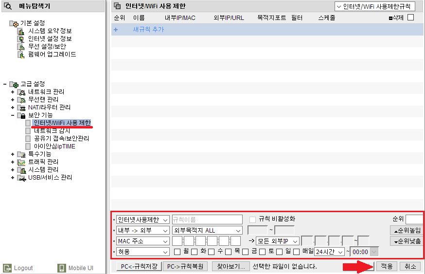Open the MAC 주소 dropdown
This screenshot has height=274, width=425.
point(143,241)
